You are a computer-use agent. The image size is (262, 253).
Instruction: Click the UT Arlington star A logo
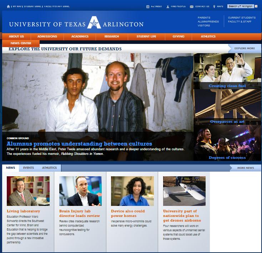94,22
